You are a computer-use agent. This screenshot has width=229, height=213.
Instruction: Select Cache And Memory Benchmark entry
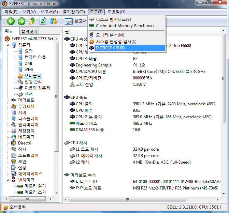127,26
